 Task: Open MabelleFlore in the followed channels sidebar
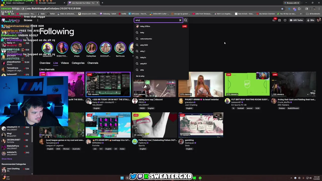tap(16, 147)
